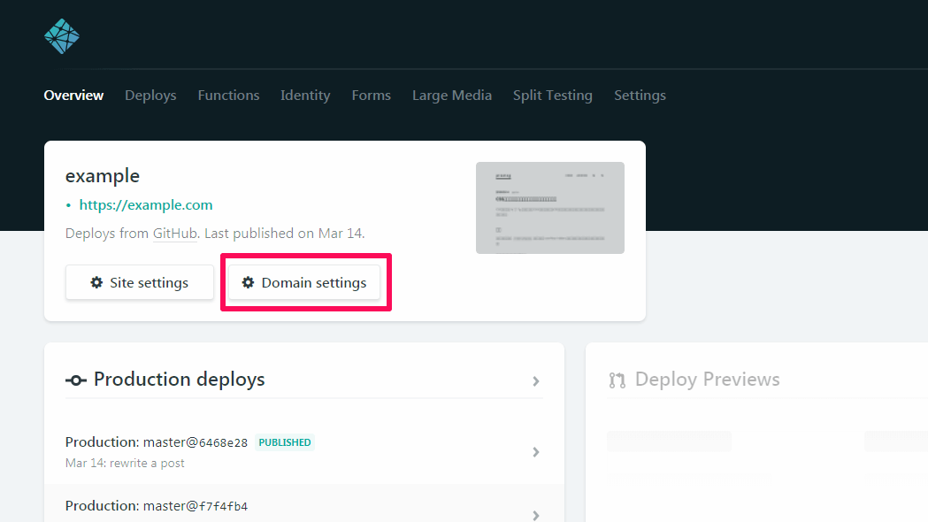Open the GitHub link
Image resolution: width=928 pixels, height=522 pixels.
tap(174, 233)
